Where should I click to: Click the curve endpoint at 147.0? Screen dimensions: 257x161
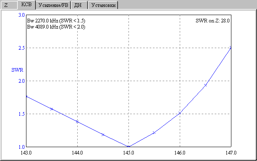(231, 47)
